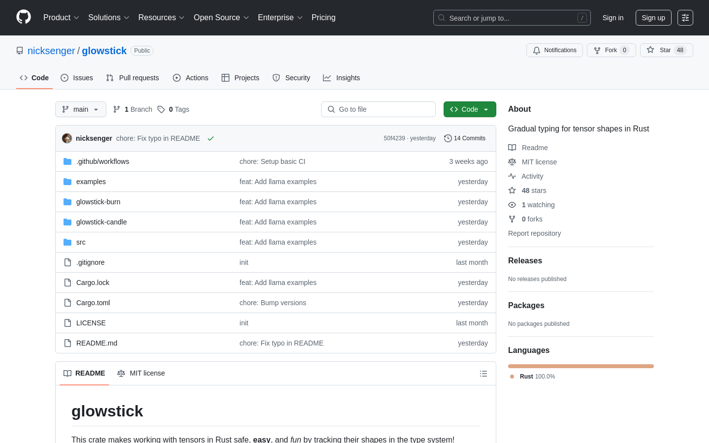Image resolution: width=709 pixels, height=443 pixels.
Task: Expand the Product menu
Action: pos(61,18)
